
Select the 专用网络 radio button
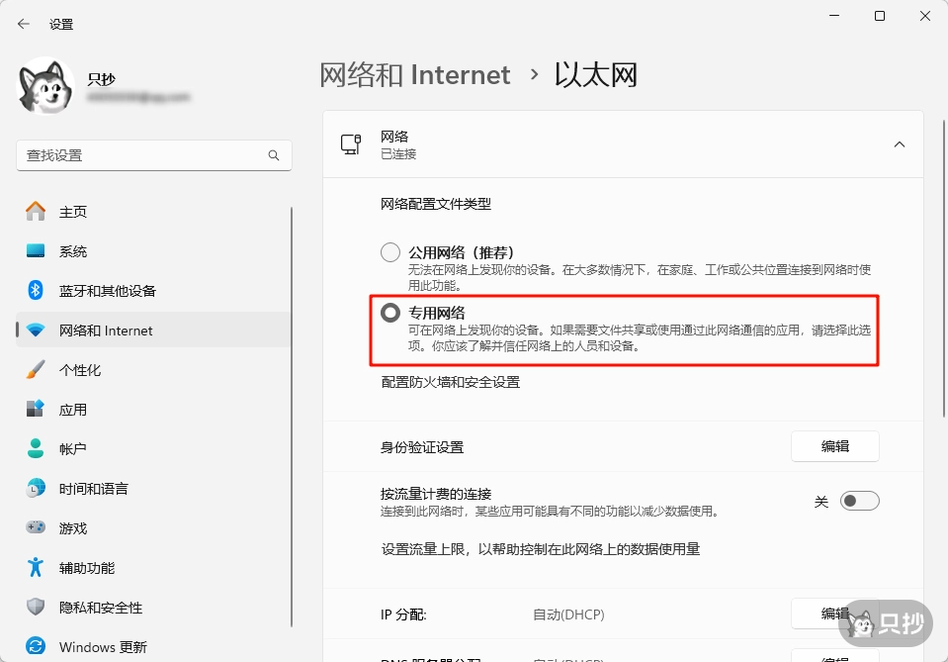tap(389, 311)
